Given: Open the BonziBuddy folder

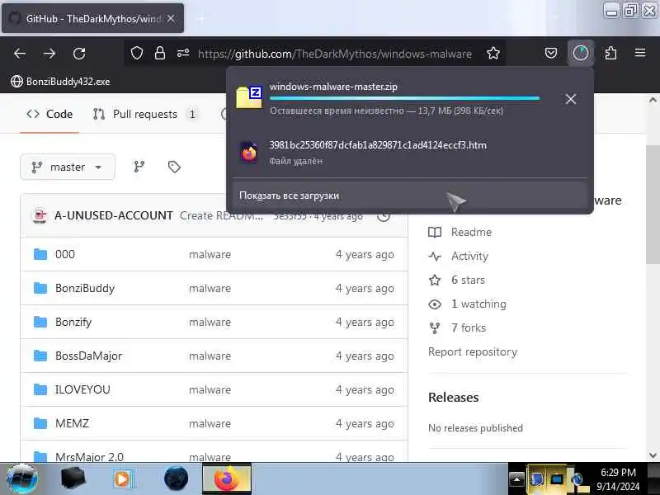Looking at the screenshot, I should click(85, 288).
